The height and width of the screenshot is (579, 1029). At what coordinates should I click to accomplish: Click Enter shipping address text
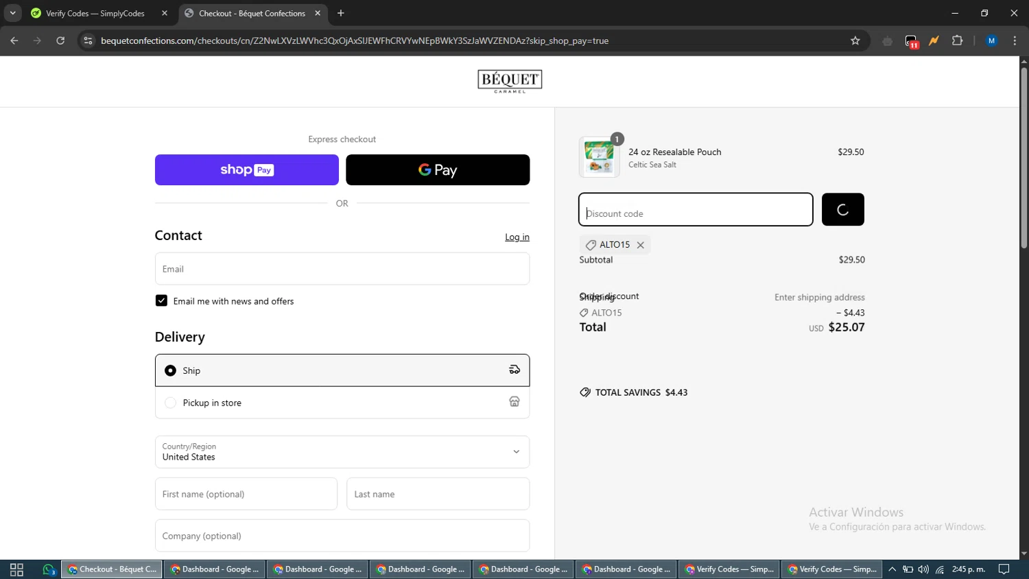tap(820, 297)
